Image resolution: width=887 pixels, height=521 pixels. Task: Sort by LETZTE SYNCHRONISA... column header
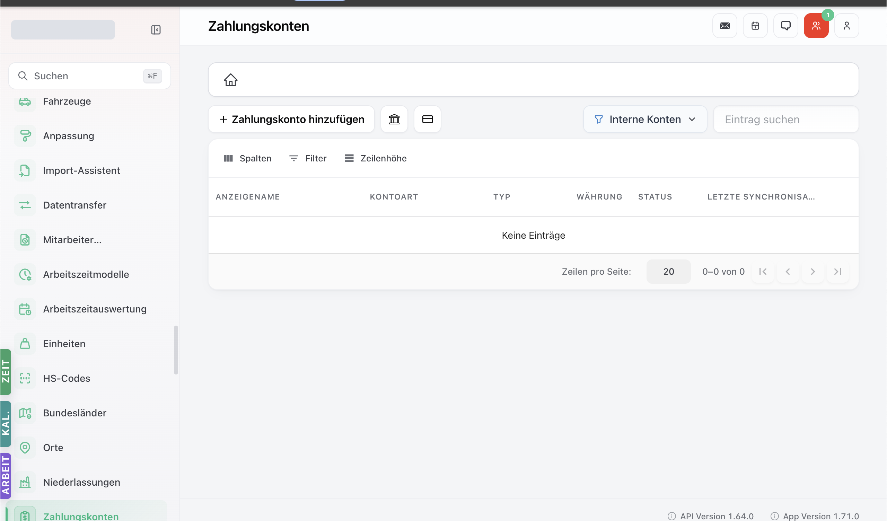click(x=761, y=197)
